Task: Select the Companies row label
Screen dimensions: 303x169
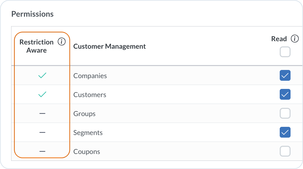Action: click(x=90, y=76)
